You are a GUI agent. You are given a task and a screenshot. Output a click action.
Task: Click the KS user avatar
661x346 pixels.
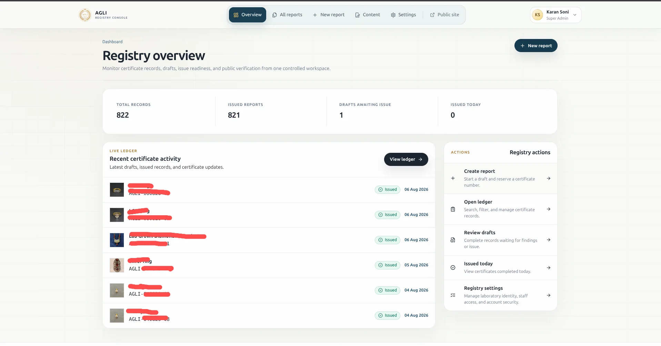coord(537,15)
